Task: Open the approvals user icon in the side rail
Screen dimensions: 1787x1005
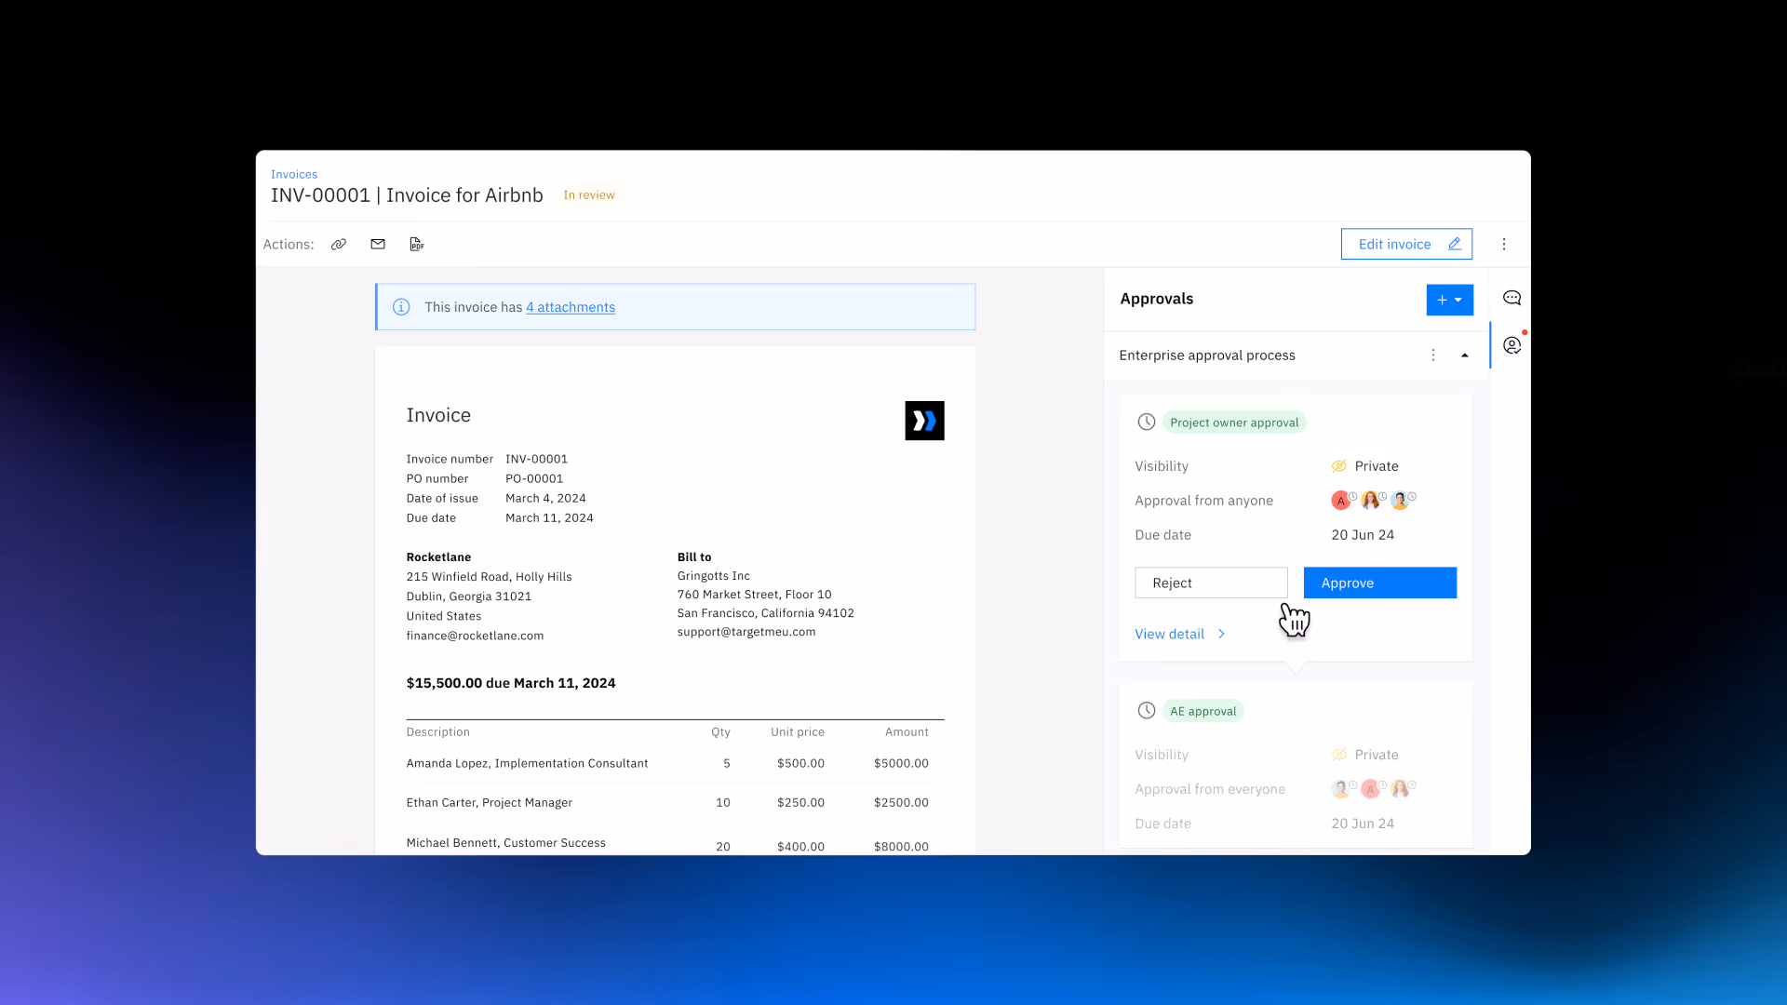Action: point(1512,345)
